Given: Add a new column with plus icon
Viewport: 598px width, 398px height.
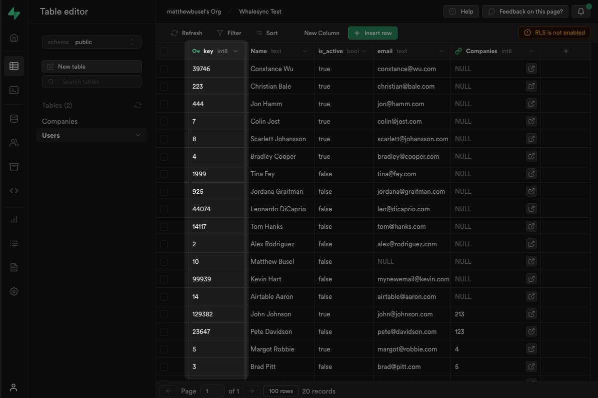Looking at the screenshot, I should pyautogui.click(x=566, y=51).
